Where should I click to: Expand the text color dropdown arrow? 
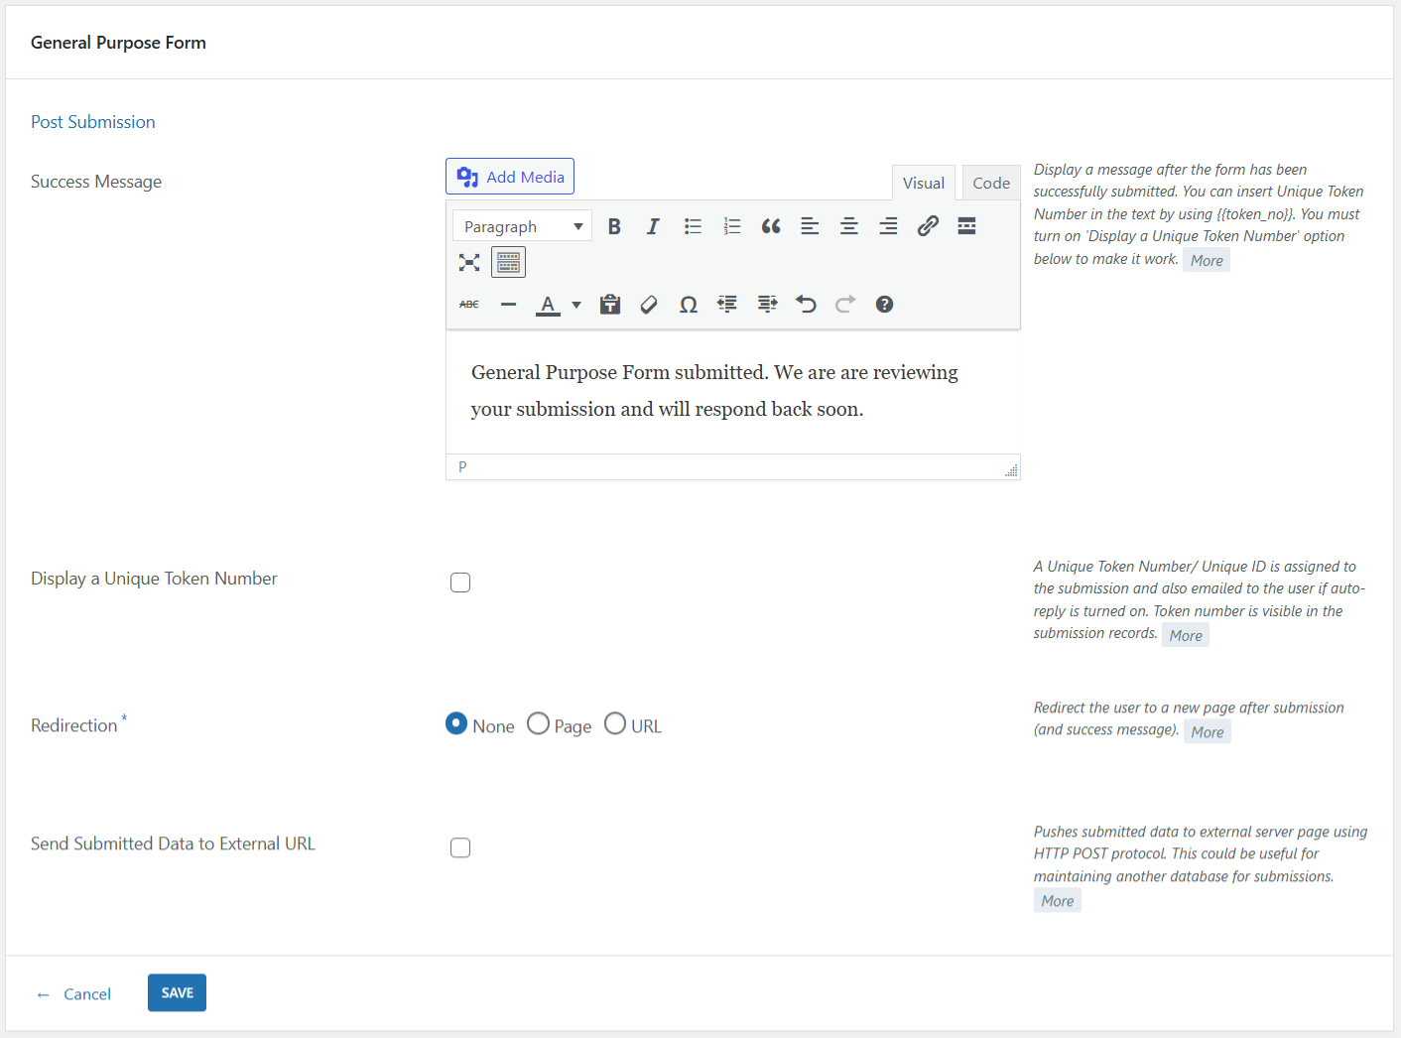576,305
